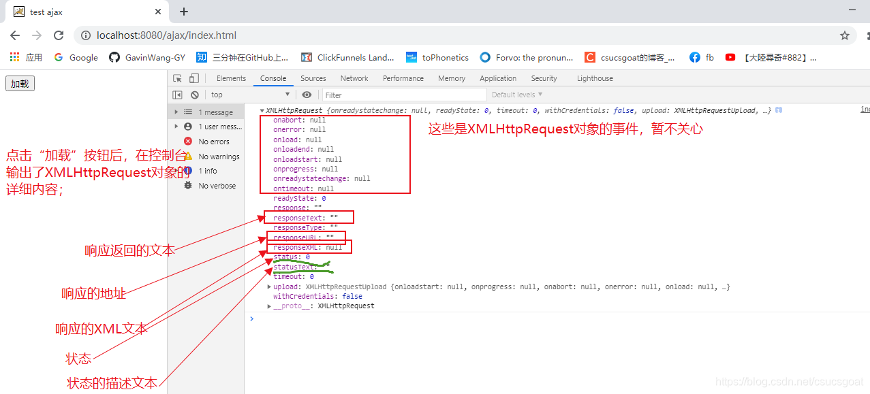Open a new tab with the plus icon
Screen dimensions: 870x394
pyautogui.click(x=184, y=12)
